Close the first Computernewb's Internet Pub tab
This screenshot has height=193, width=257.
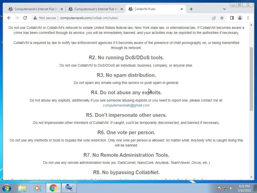[x=62, y=9]
